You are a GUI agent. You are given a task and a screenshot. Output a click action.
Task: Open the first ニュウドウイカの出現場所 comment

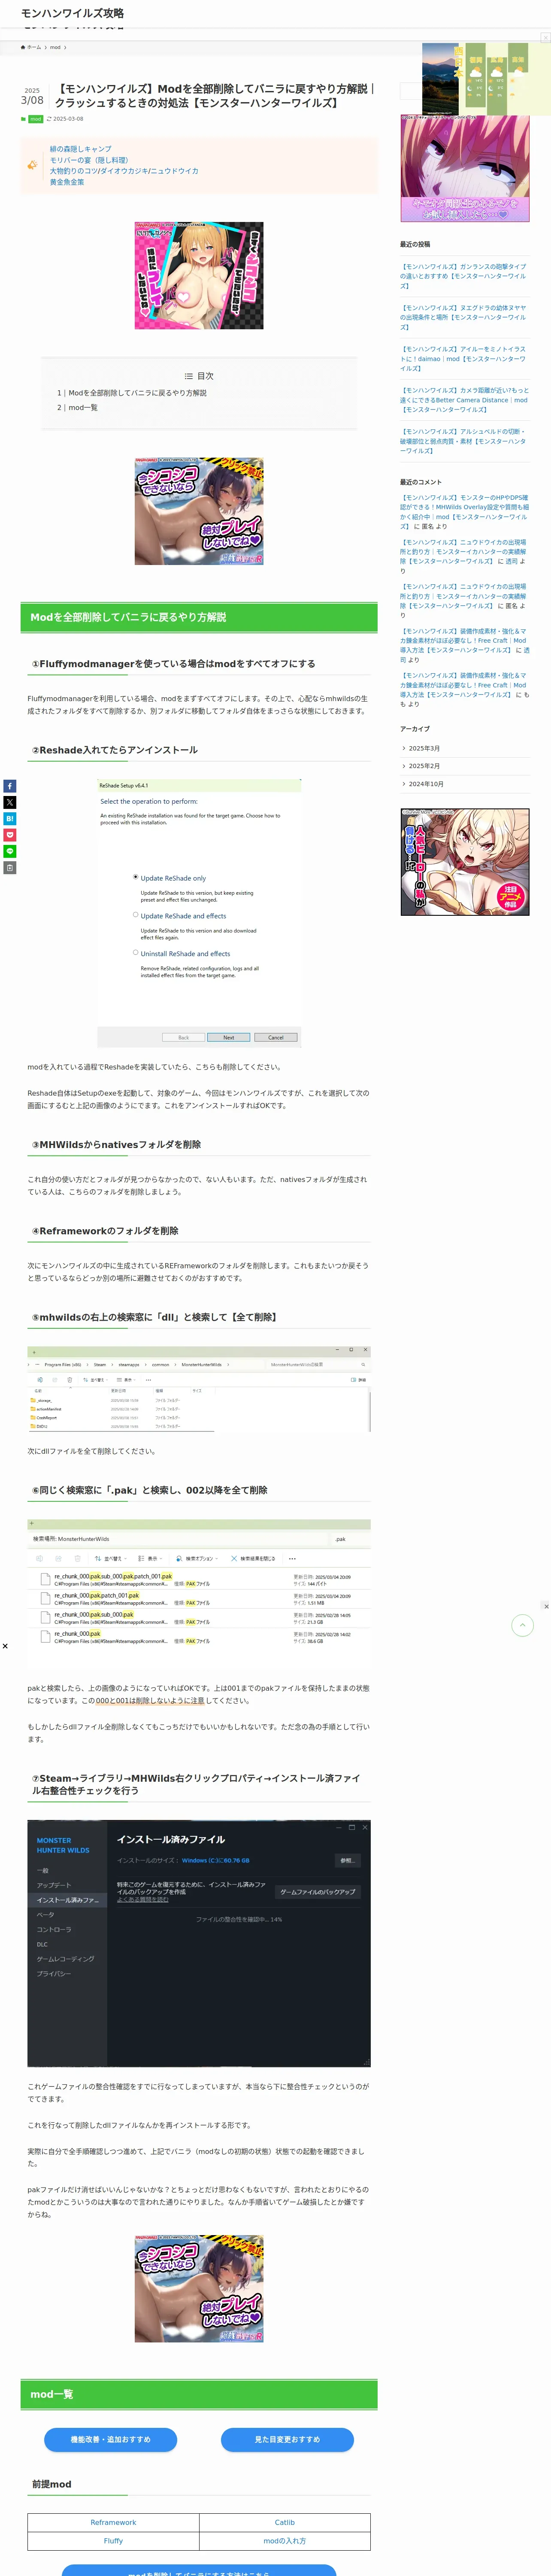[463, 552]
